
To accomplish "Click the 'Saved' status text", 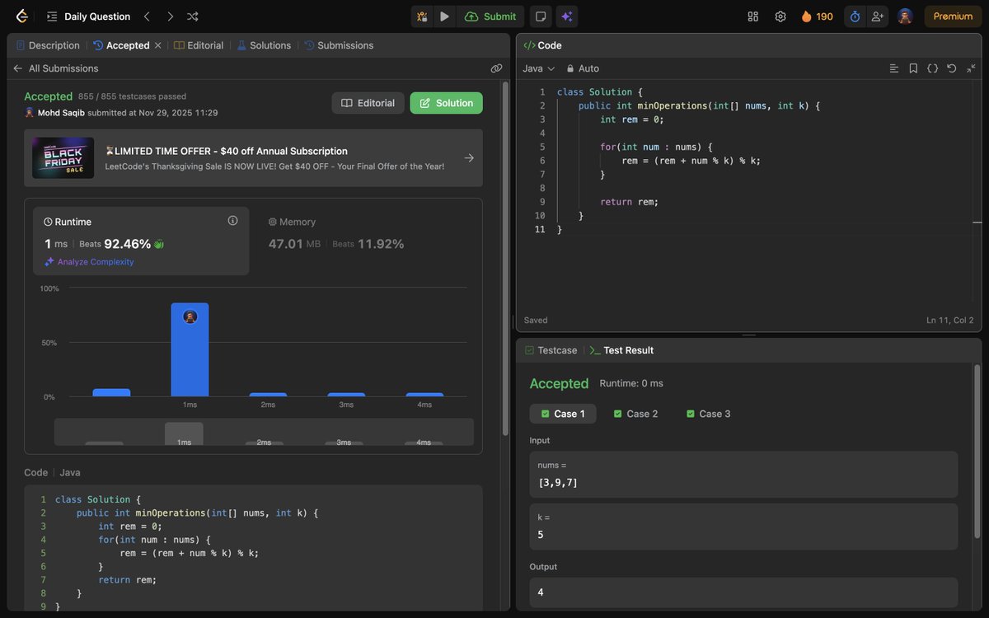I will [x=536, y=320].
